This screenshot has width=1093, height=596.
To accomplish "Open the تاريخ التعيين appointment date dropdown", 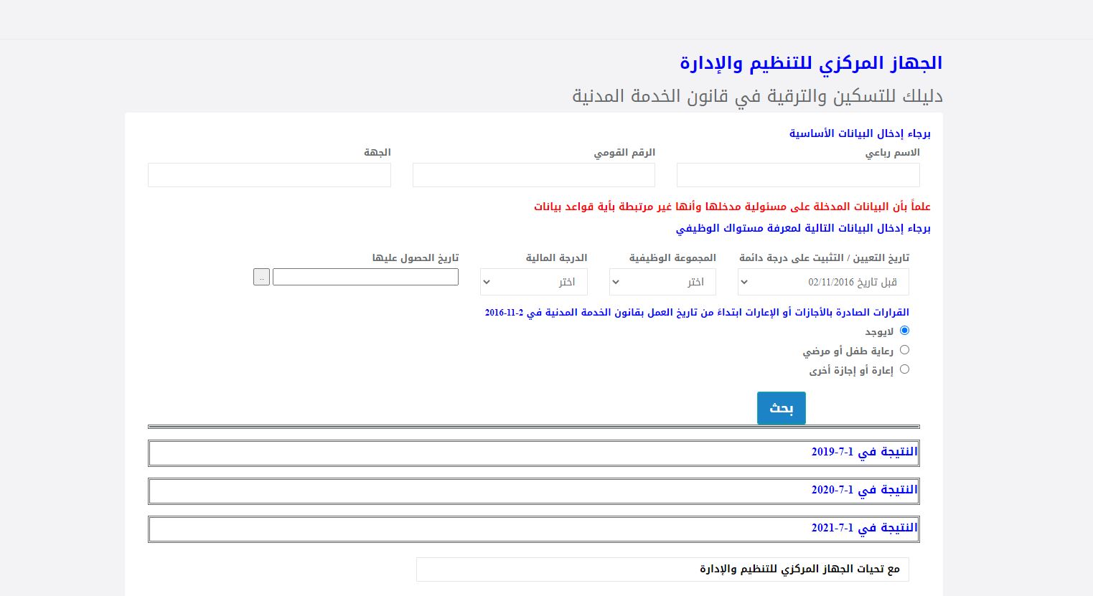I will pos(822,282).
